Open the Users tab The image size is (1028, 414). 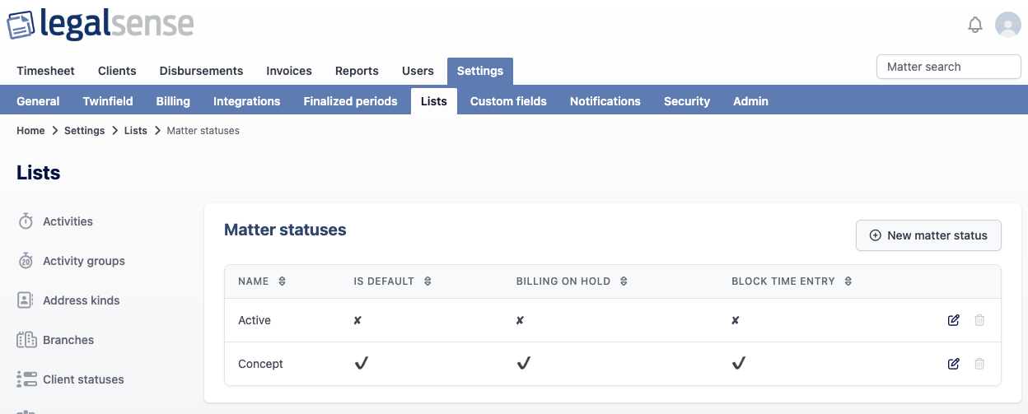tap(418, 71)
